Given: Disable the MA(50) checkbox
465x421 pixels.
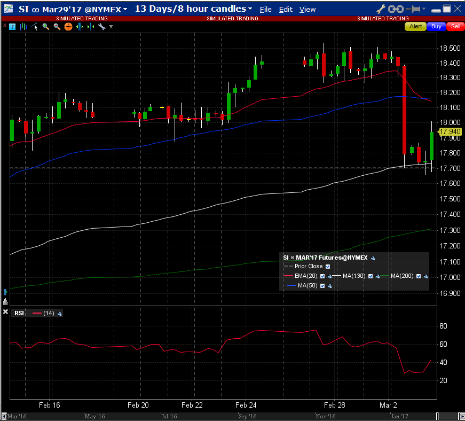Looking at the screenshot, I should [322, 286].
